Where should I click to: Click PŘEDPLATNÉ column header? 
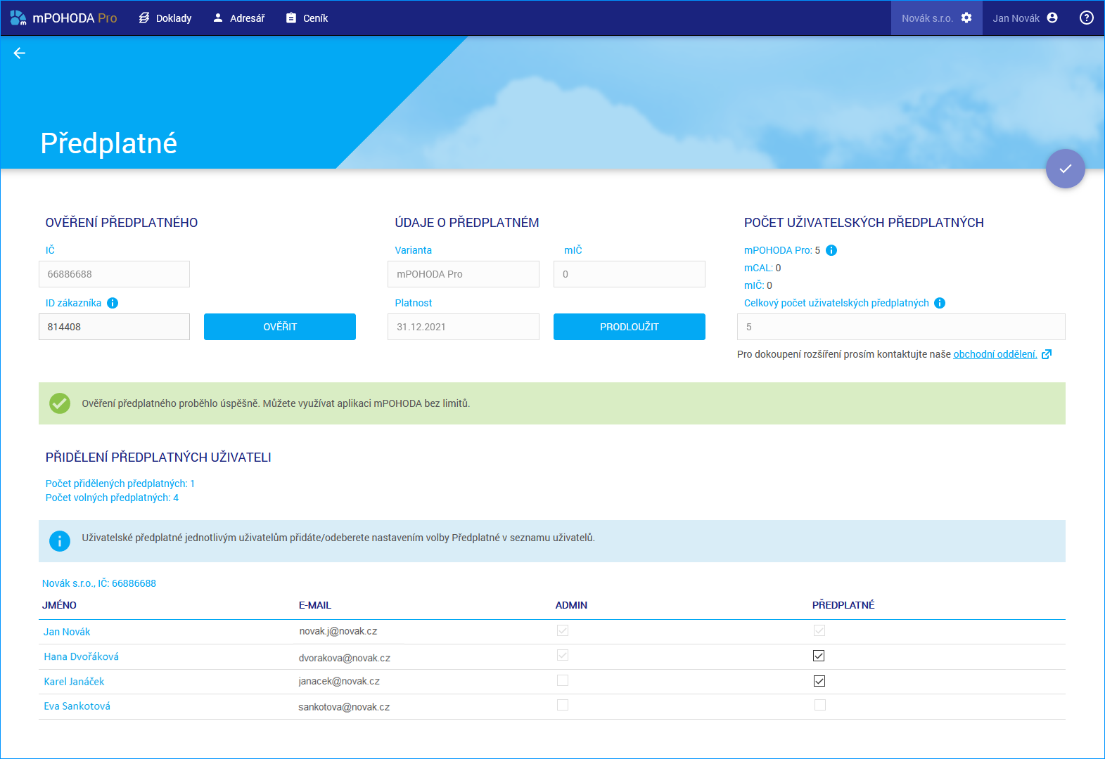(843, 605)
